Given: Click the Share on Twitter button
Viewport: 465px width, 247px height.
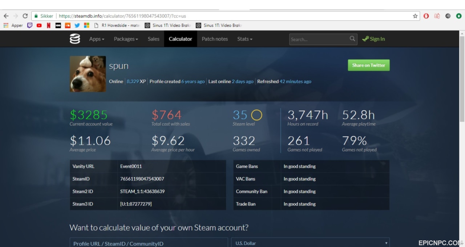Looking at the screenshot, I should click(x=369, y=65).
